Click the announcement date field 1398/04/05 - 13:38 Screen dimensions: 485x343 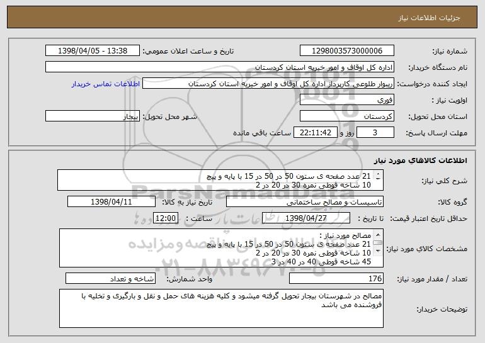pos(93,51)
